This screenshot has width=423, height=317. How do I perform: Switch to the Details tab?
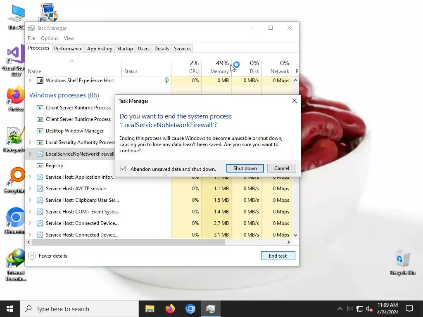[x=162, y=49]
